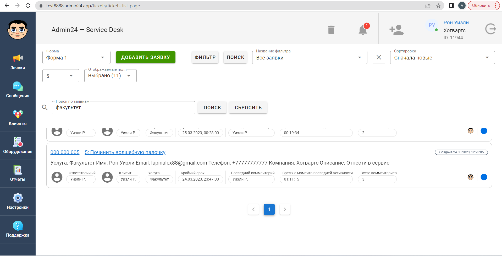This screenshot has height=256, width=502.
Task: Open the items-per-page dropdown showing 5
Action: (60, 76)
